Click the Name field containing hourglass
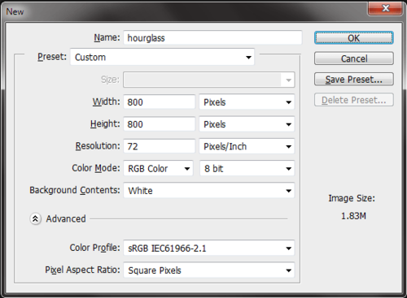Image resolution: width=407 pixels, height=298 pixels. coord(212,37)
